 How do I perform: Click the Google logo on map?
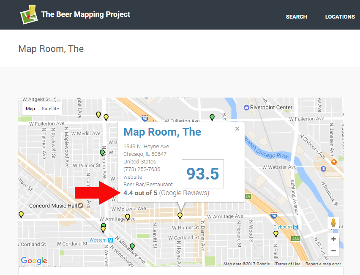(x=34, y=261)
